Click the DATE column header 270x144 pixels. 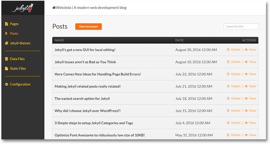[x=179, y=40]
